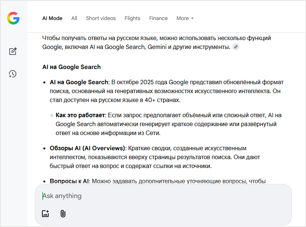Click the bold 'AI на Google Search' bullet label
The width and height of the screenshot is (306, 227).
(79, 82)
